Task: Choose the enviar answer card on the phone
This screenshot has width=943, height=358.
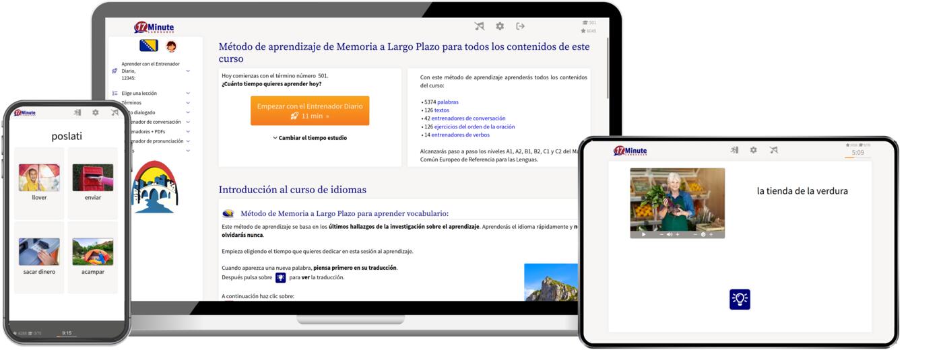Action: (x=93, y=182)
